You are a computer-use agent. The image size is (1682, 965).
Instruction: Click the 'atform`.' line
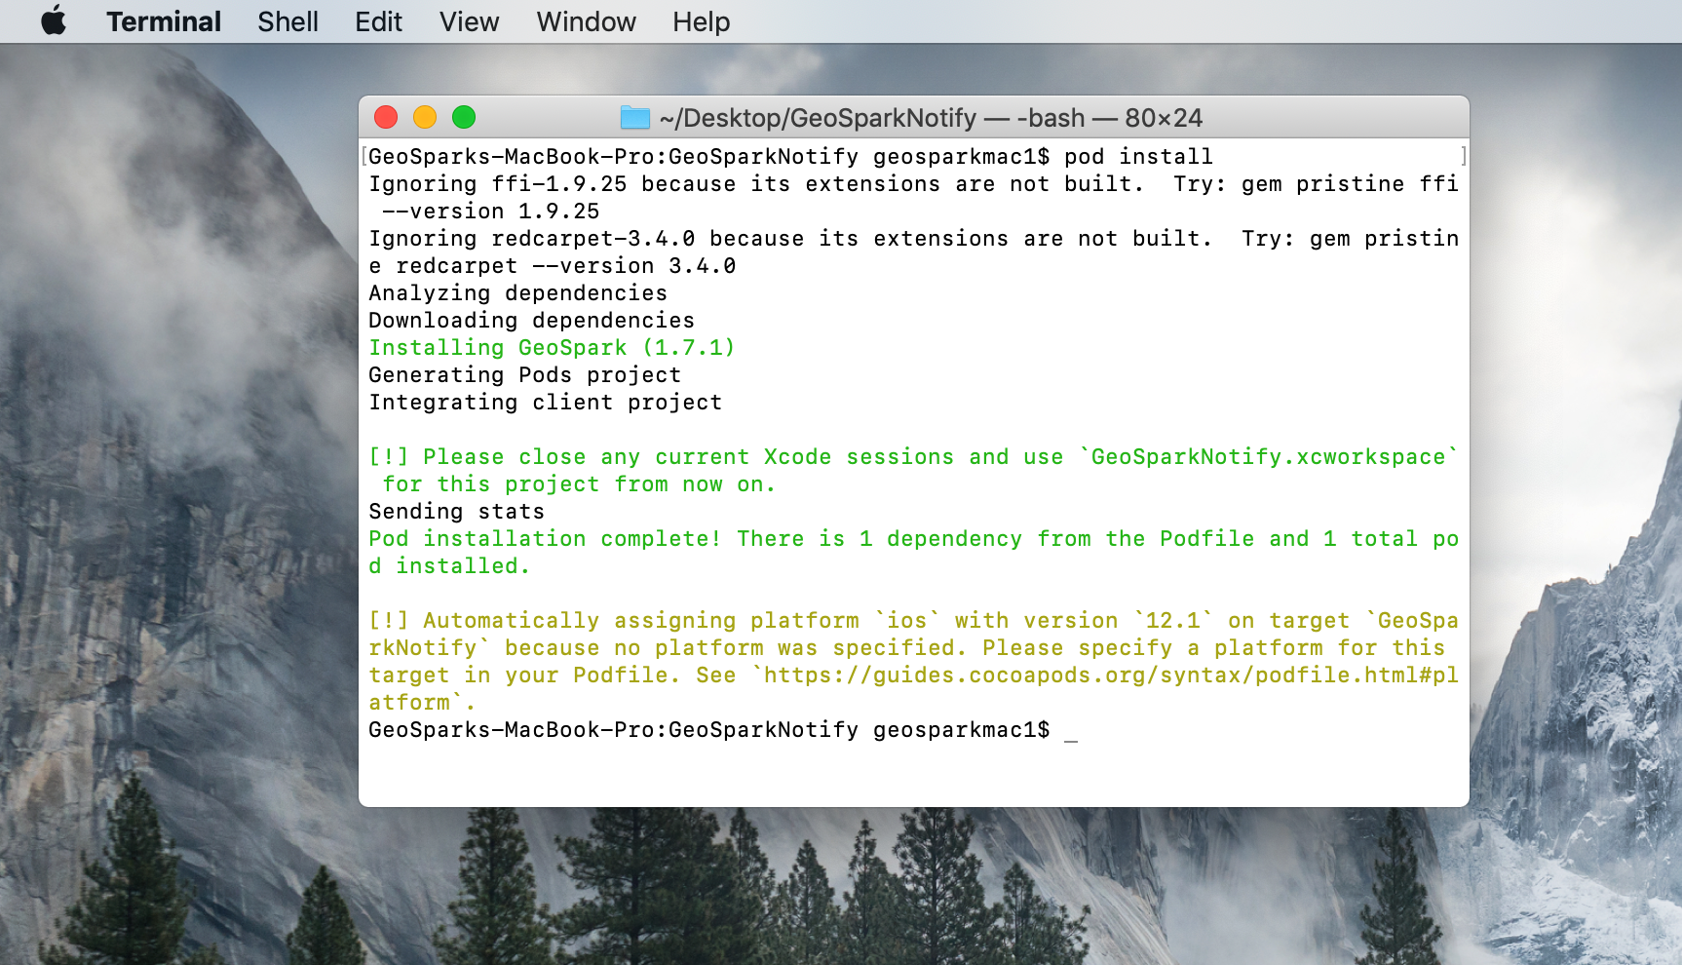click(x=422, y=703)
